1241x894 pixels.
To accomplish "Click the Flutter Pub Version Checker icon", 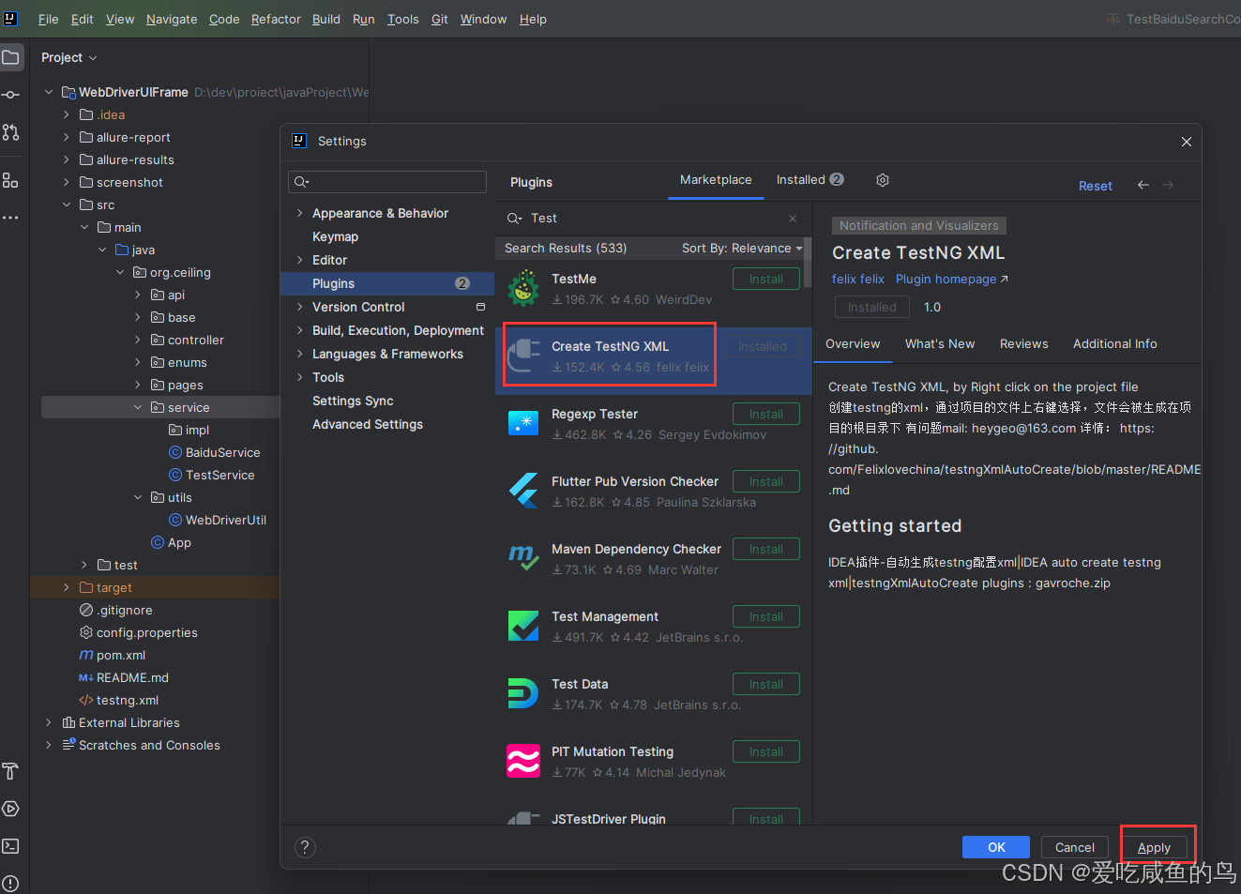I will coord(523,491).
